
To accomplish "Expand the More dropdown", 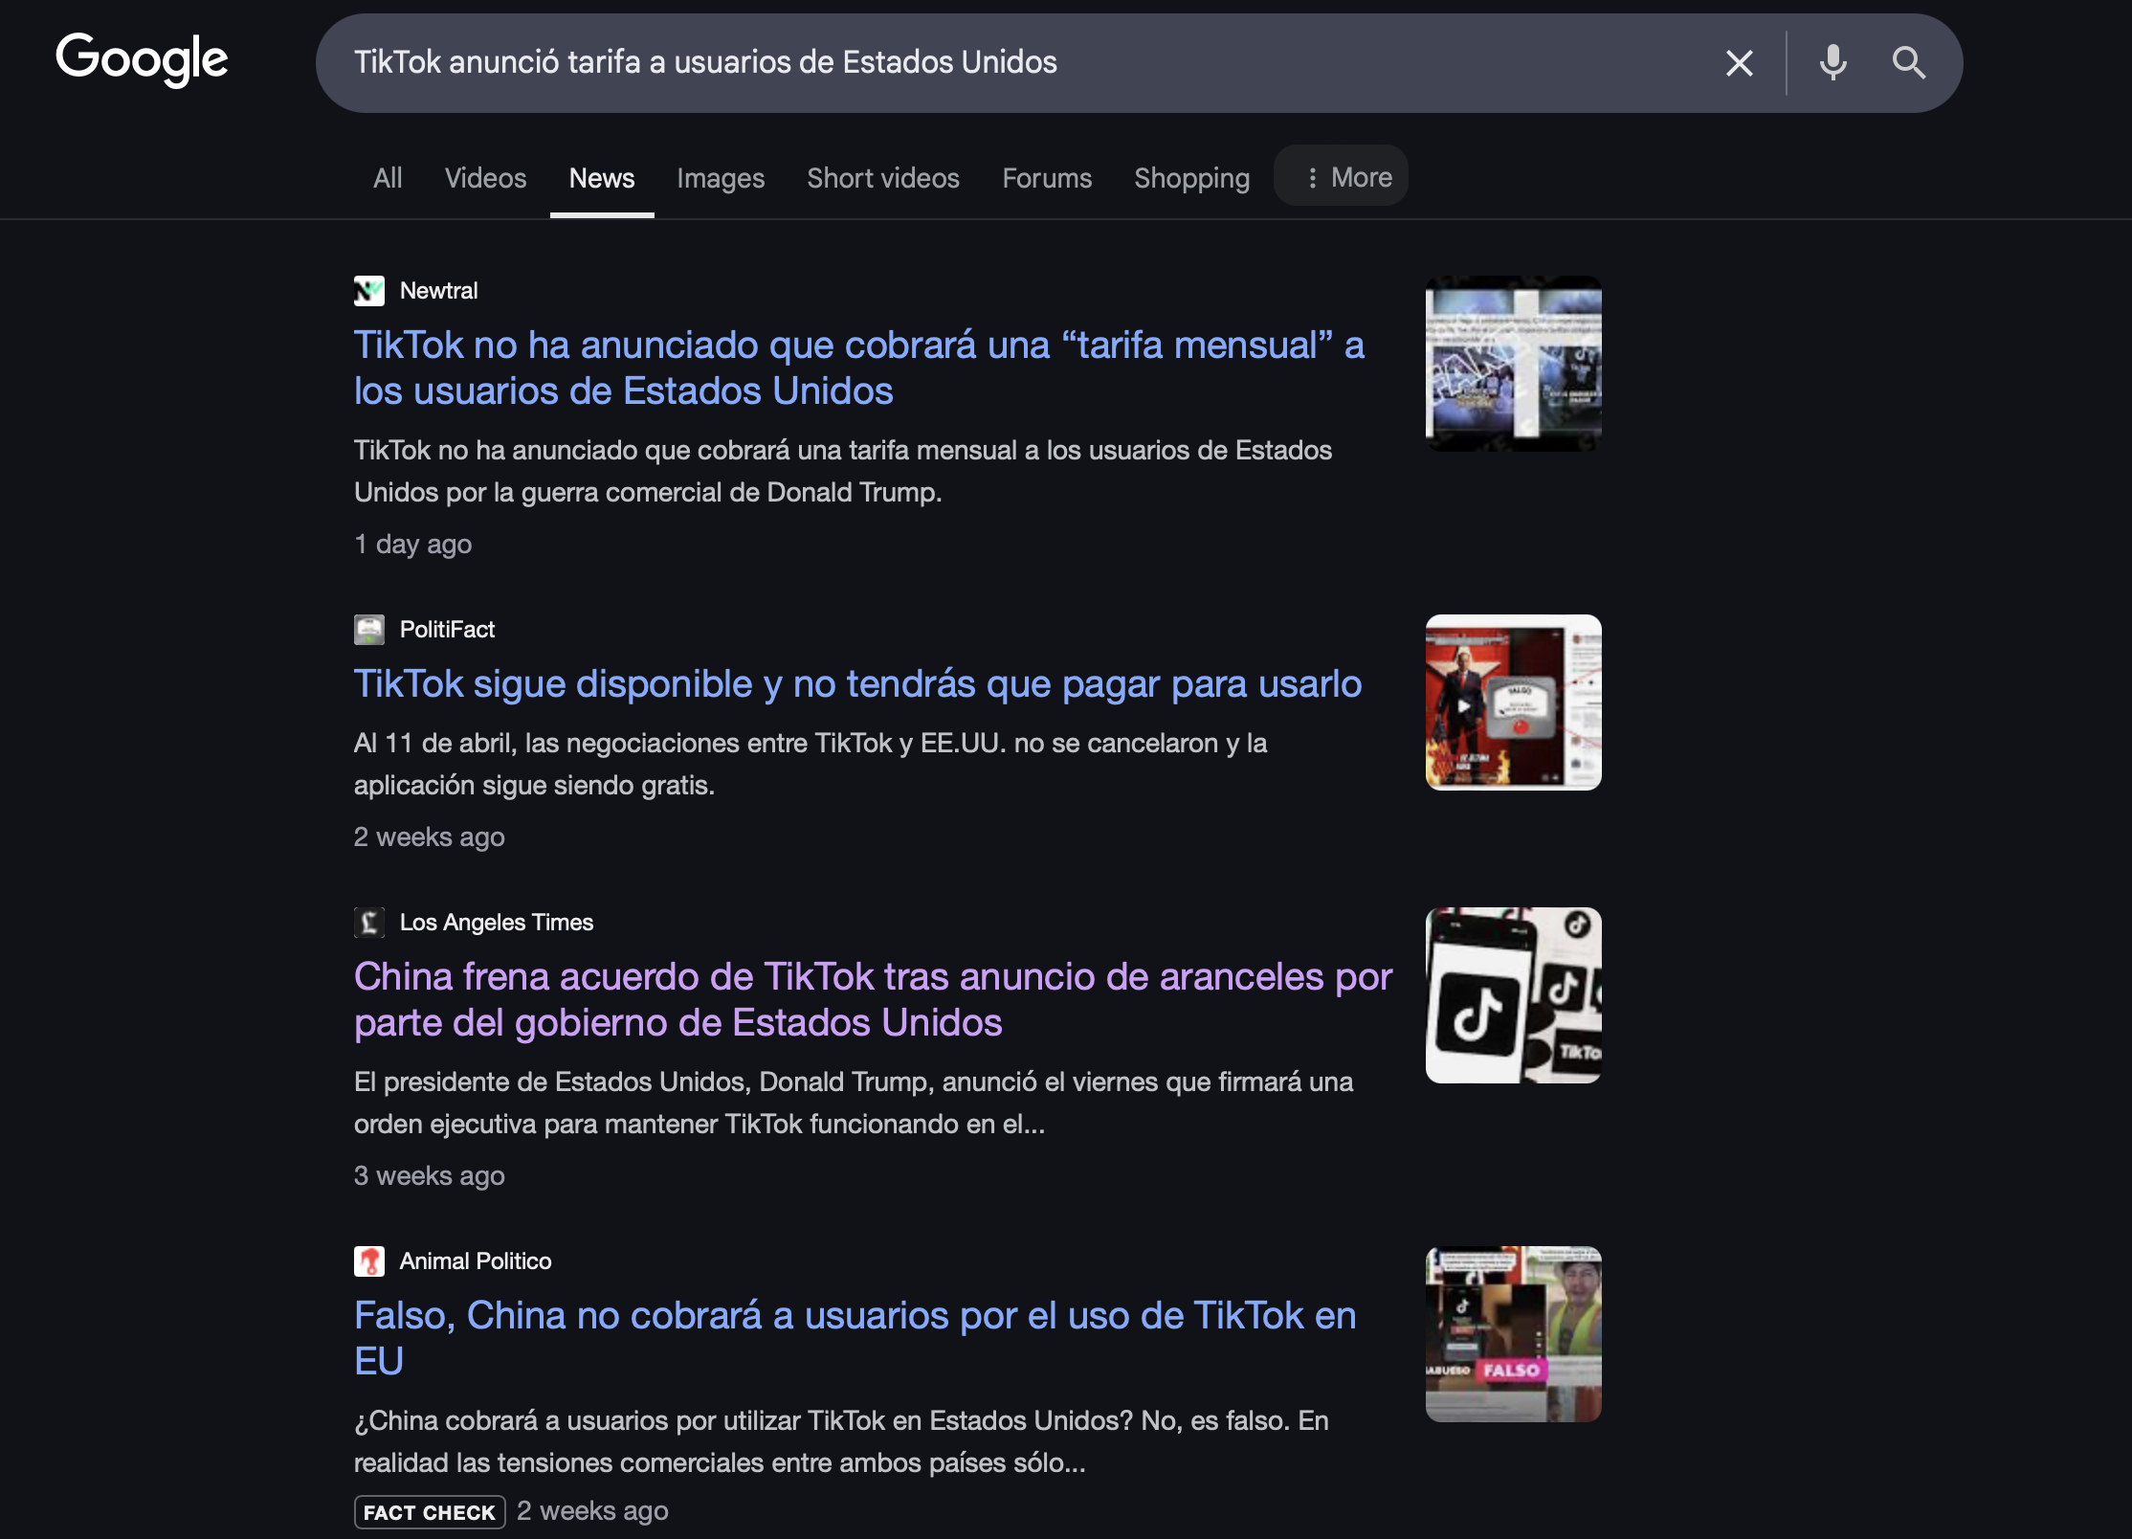I will [x=1341, y=176].
